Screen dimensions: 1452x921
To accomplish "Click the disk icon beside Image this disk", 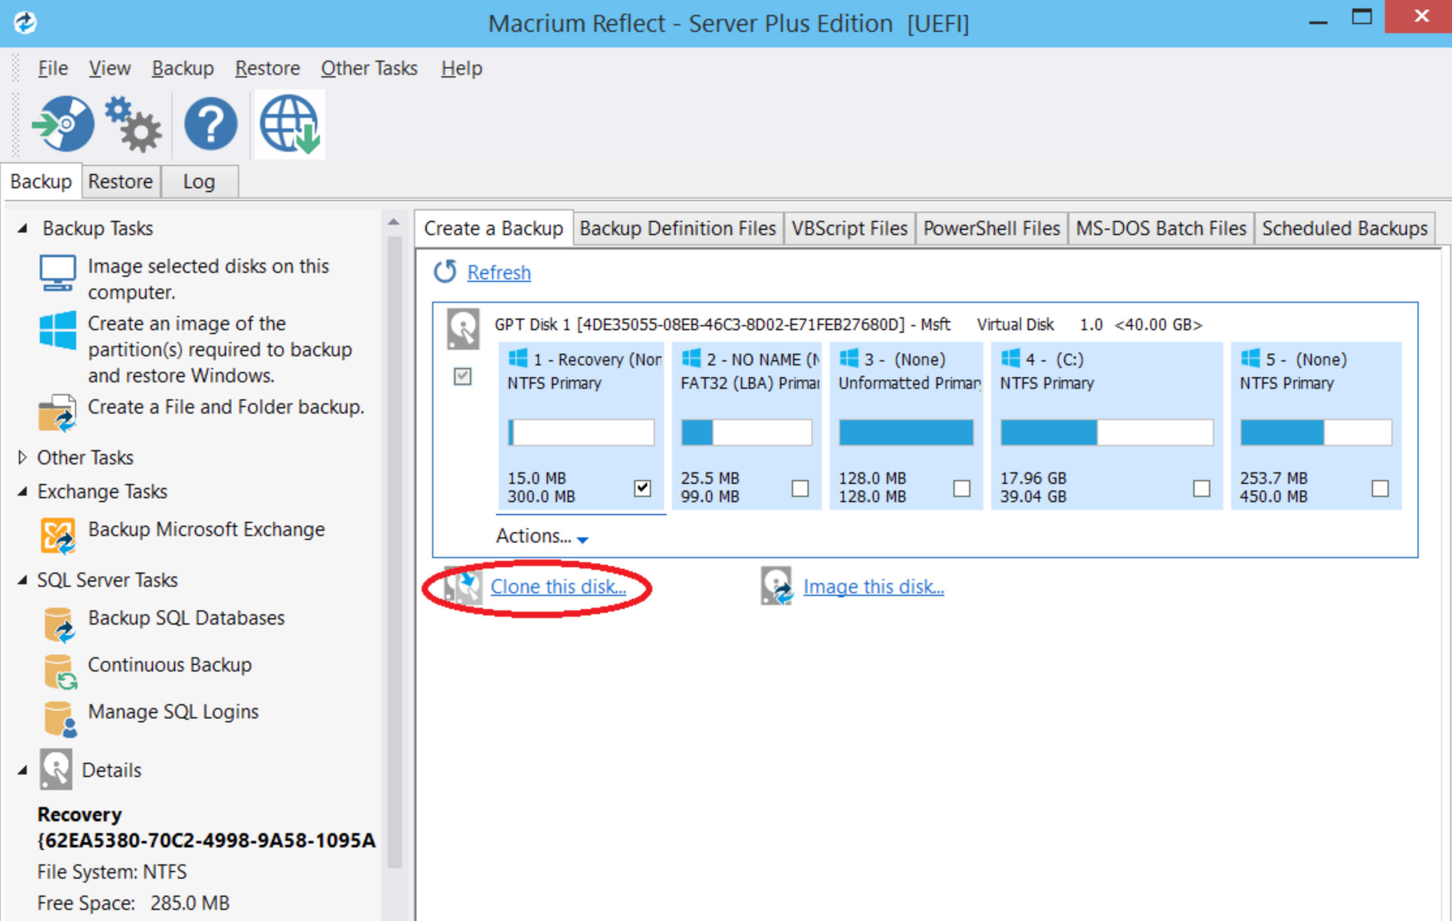I will [x=777, y=586].
